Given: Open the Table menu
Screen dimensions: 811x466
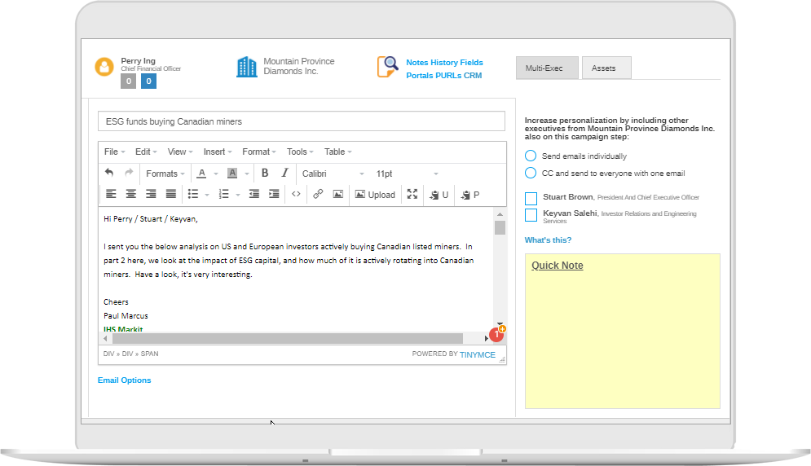Looking at the screenshot, I should pyautogui.click(x=337, y=152).
